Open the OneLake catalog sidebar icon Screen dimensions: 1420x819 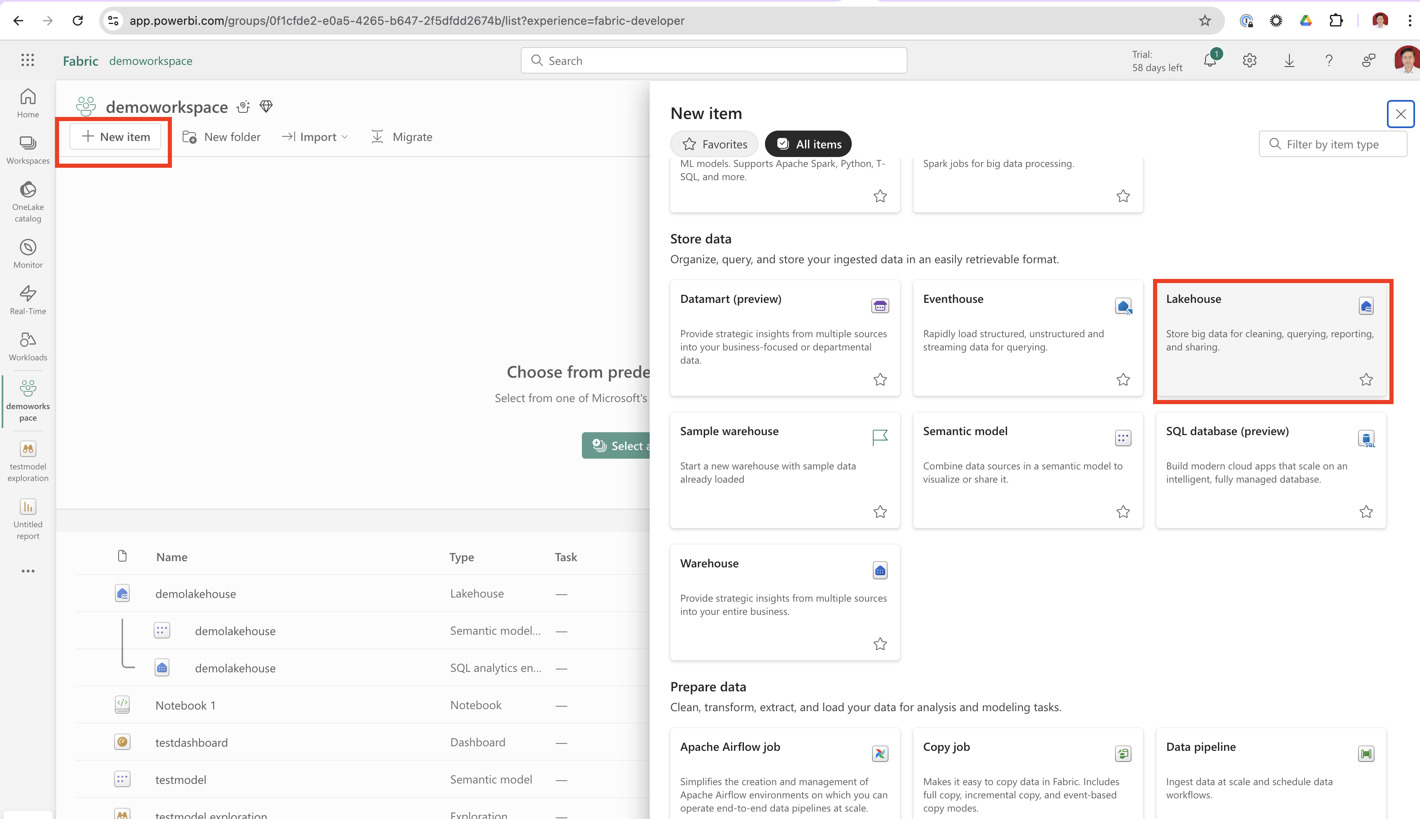(28, 201)
